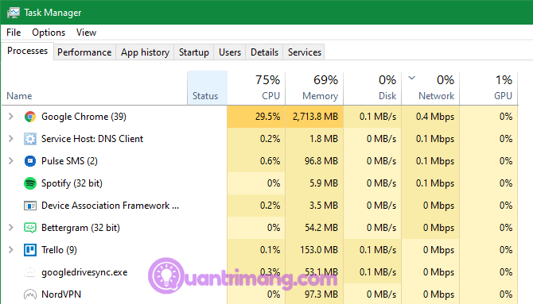
Task: Select the Google Chrome (39) row name
Action: [84, 117]
